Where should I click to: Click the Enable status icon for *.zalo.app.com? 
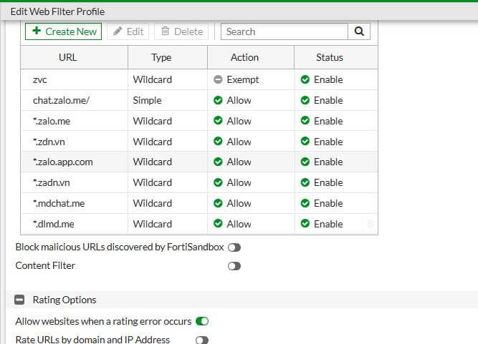(x=305, y=162)
